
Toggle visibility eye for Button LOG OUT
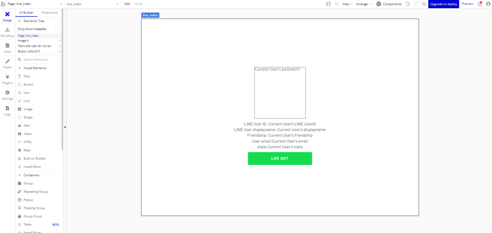[x=59, y=51]
